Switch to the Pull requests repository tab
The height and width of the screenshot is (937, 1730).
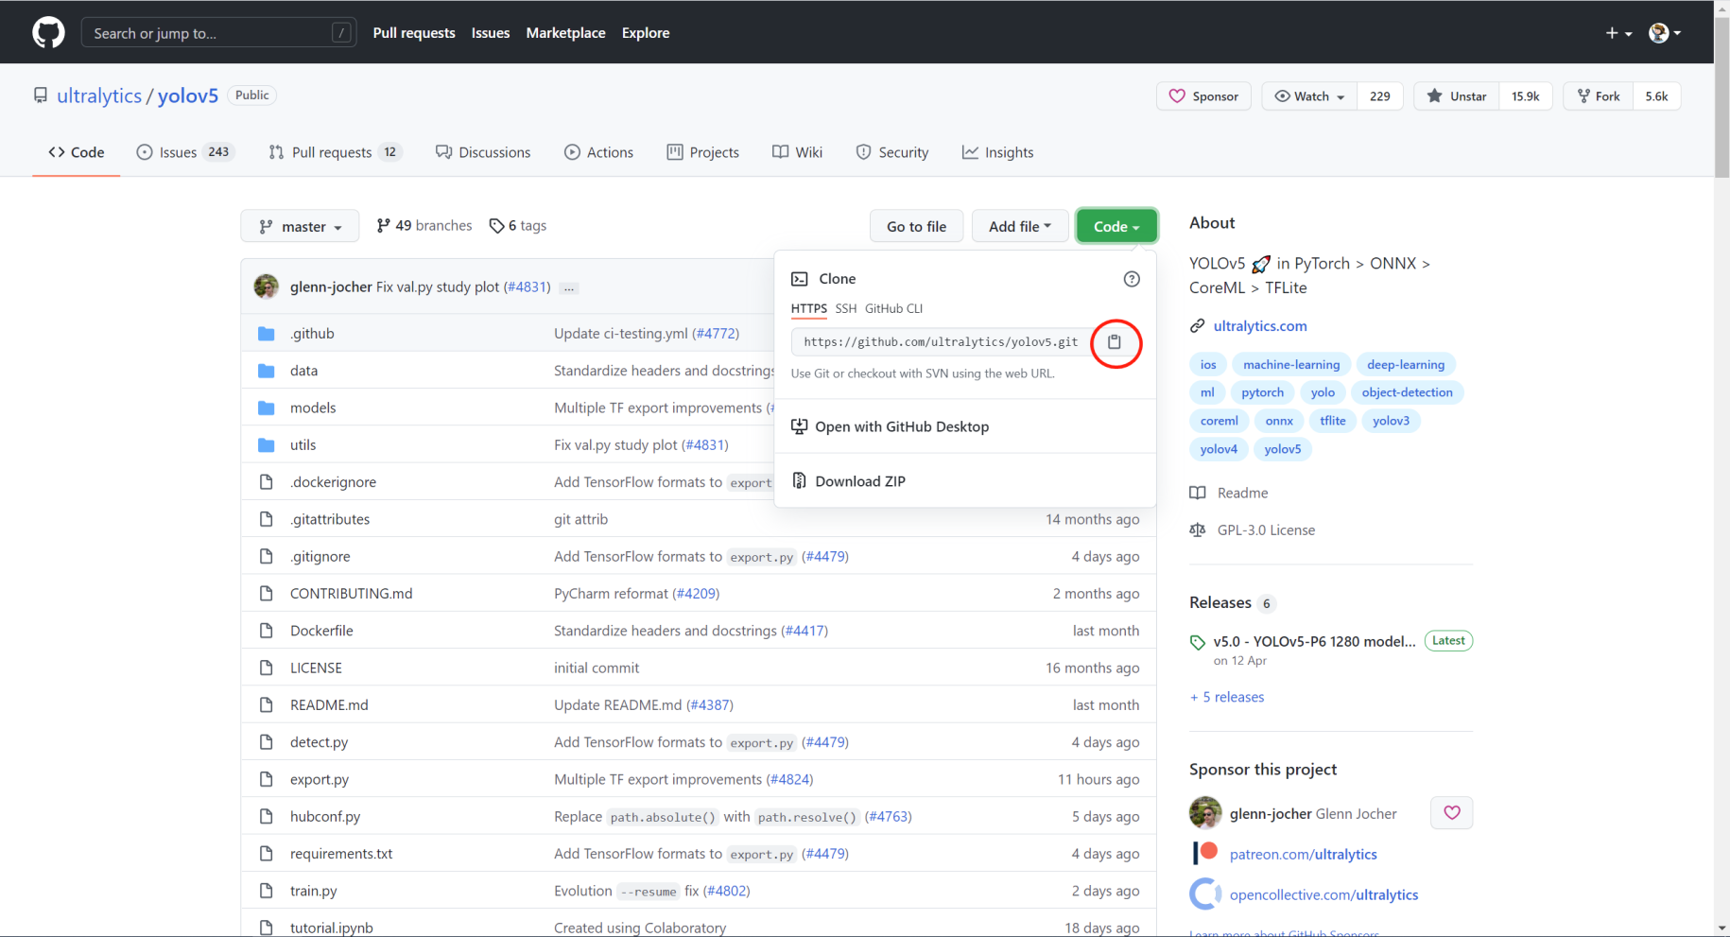[x=336, y=152]
